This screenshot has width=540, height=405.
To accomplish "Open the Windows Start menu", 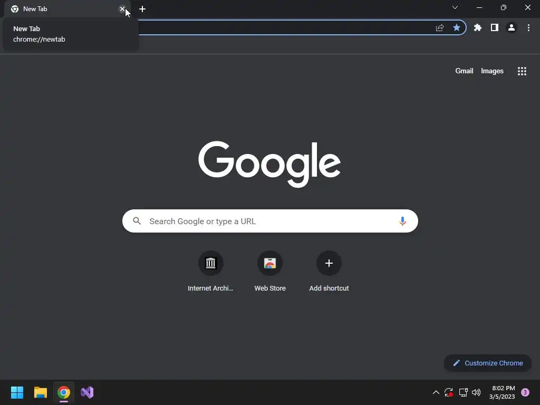I will [x=17, y=392].
